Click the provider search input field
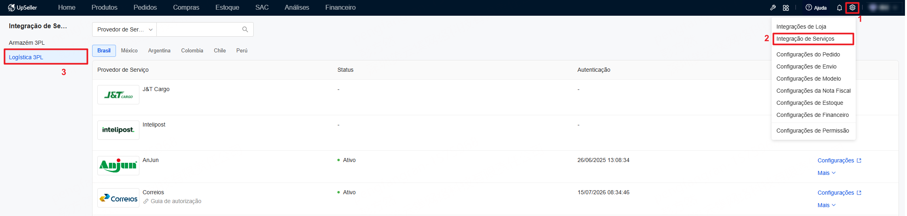Viewport: 907px width, 216px height. pyautogui.click(x=199, y=29)
